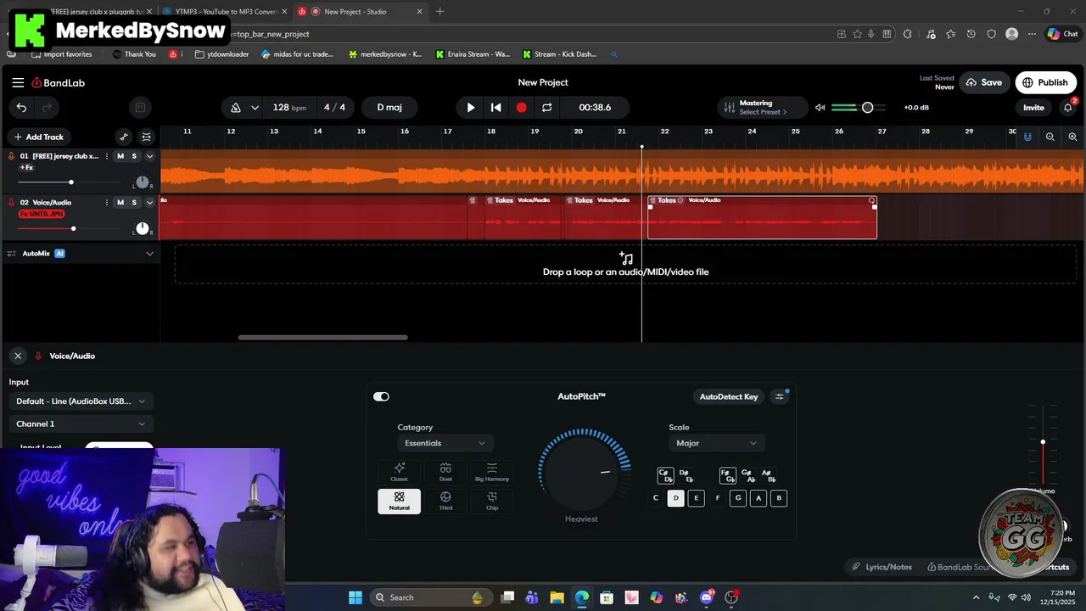1086x611 pixels.
Task: Open the metronome options dropdown arrow
Action: coord(255,108)
